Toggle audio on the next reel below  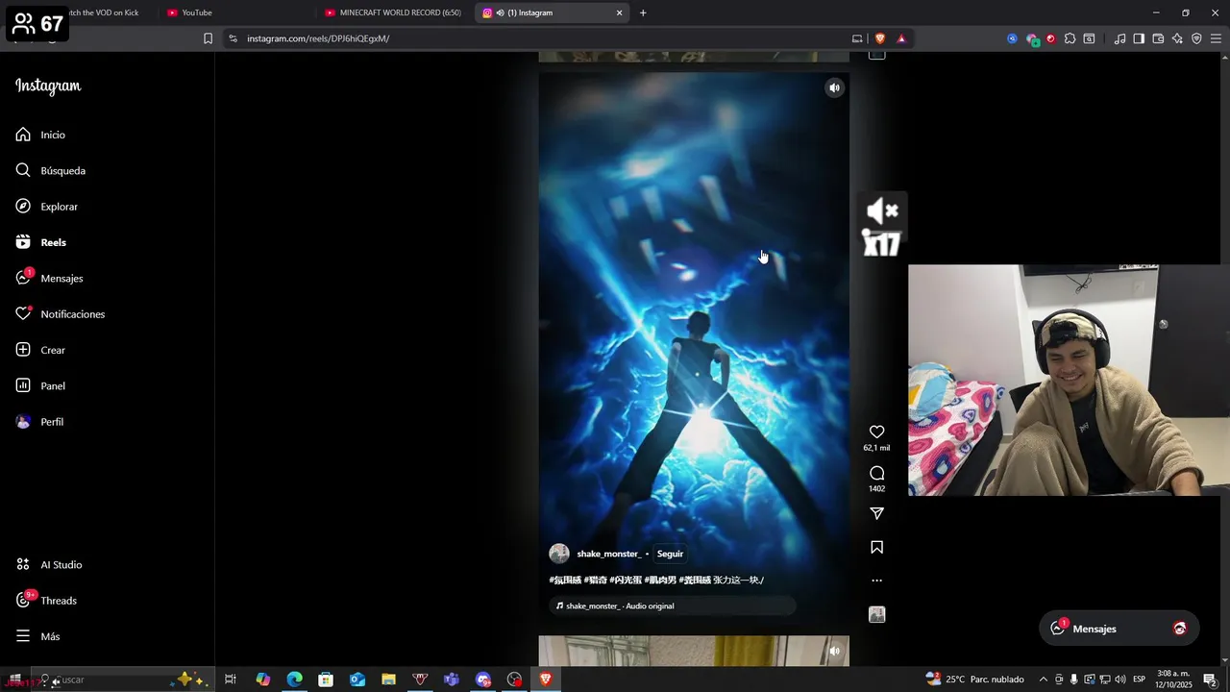coord(834,651)
